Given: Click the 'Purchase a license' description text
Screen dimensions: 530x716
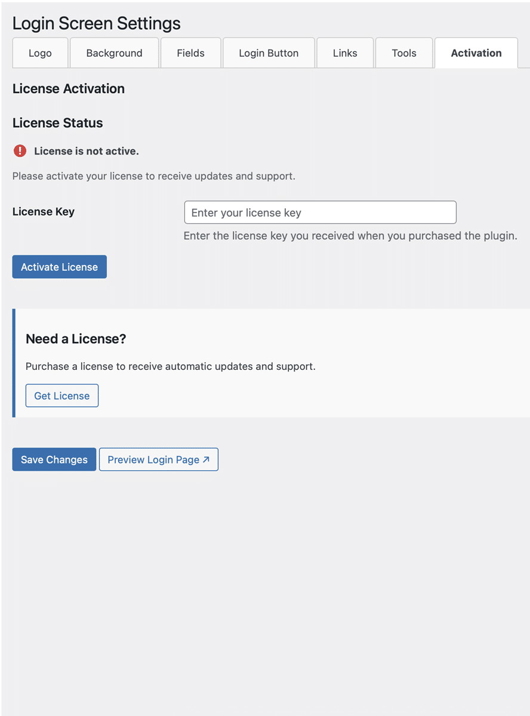Looking at the screenshot, I should [171, 366].
